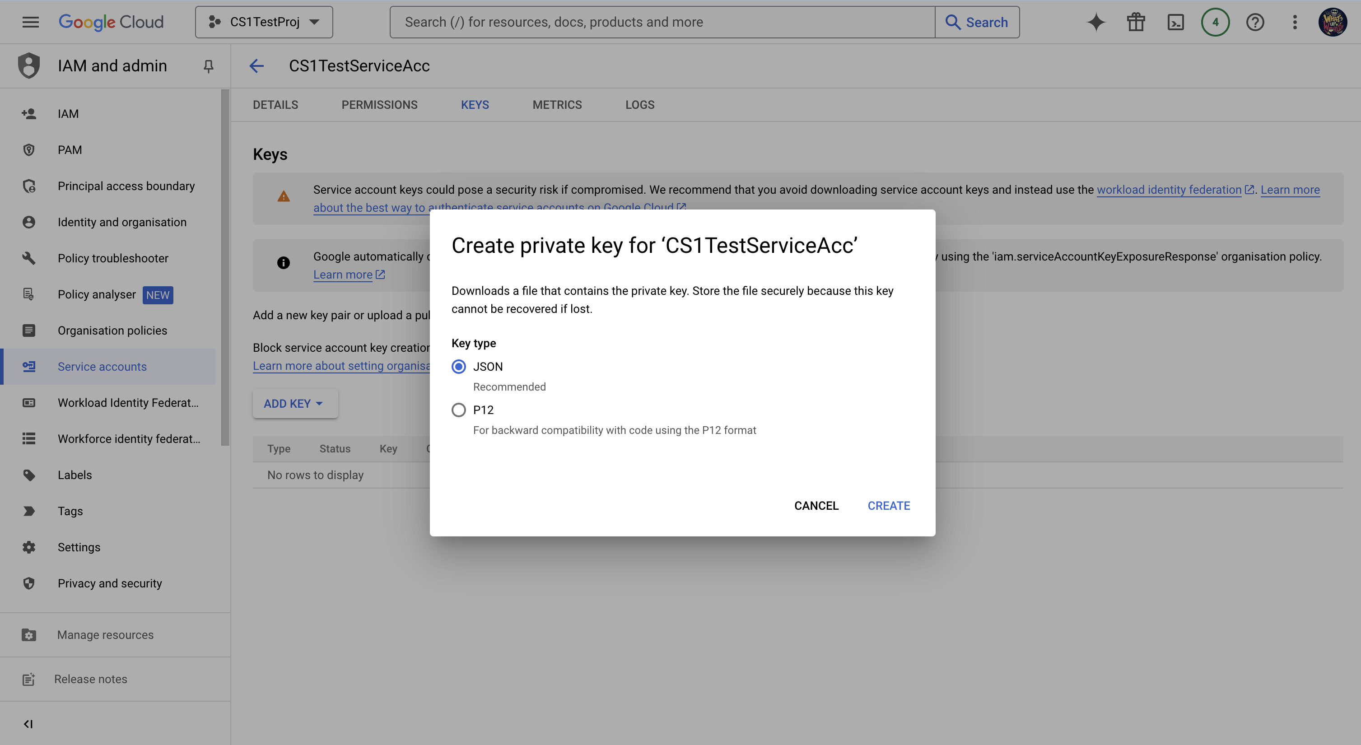1361x745 pixels.
Task: Open Policy analyser with NEW badge
Action: pos(108,294)
